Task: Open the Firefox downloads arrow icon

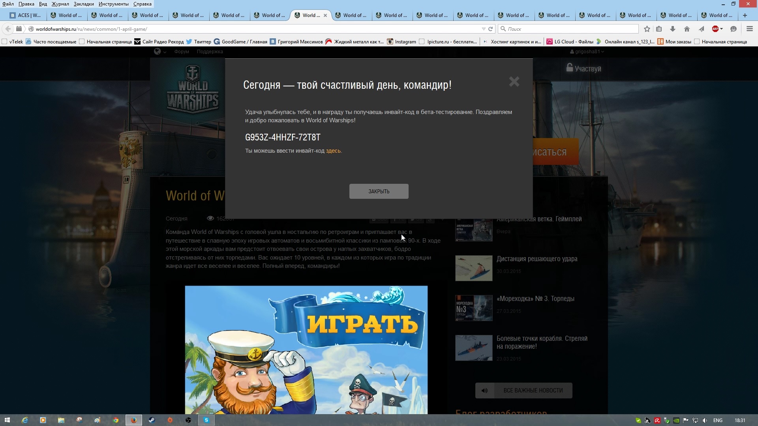Action: click(673, 29)
